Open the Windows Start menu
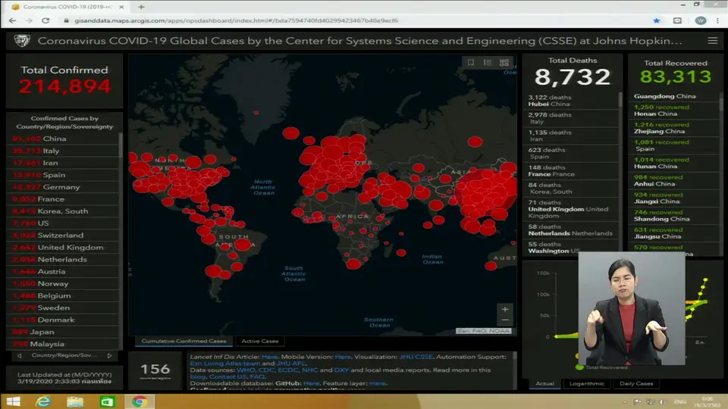 13,401
